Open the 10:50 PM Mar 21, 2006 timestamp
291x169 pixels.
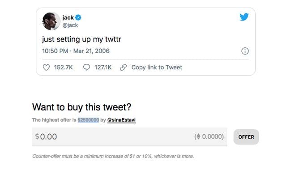coord(76,51)
